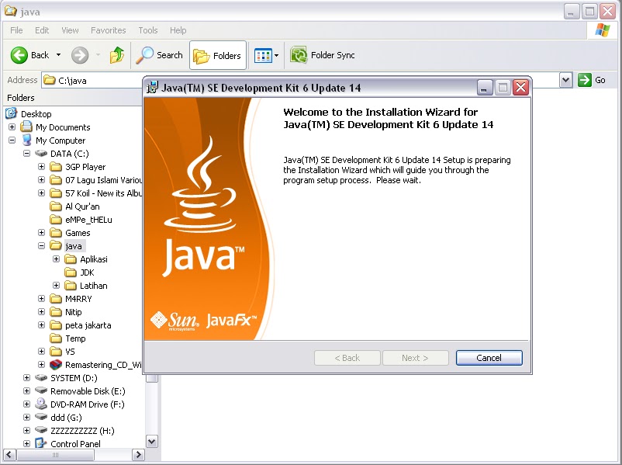Select the ddd (G:) drive icon
Image resolution: width=622 pixels, height=465 pixels.
tap(41, 417)
